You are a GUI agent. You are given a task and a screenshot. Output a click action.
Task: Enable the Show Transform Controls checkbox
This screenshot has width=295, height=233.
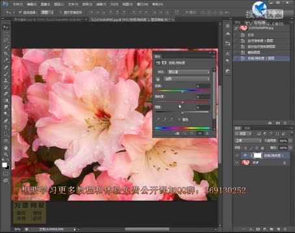point(61,12)
